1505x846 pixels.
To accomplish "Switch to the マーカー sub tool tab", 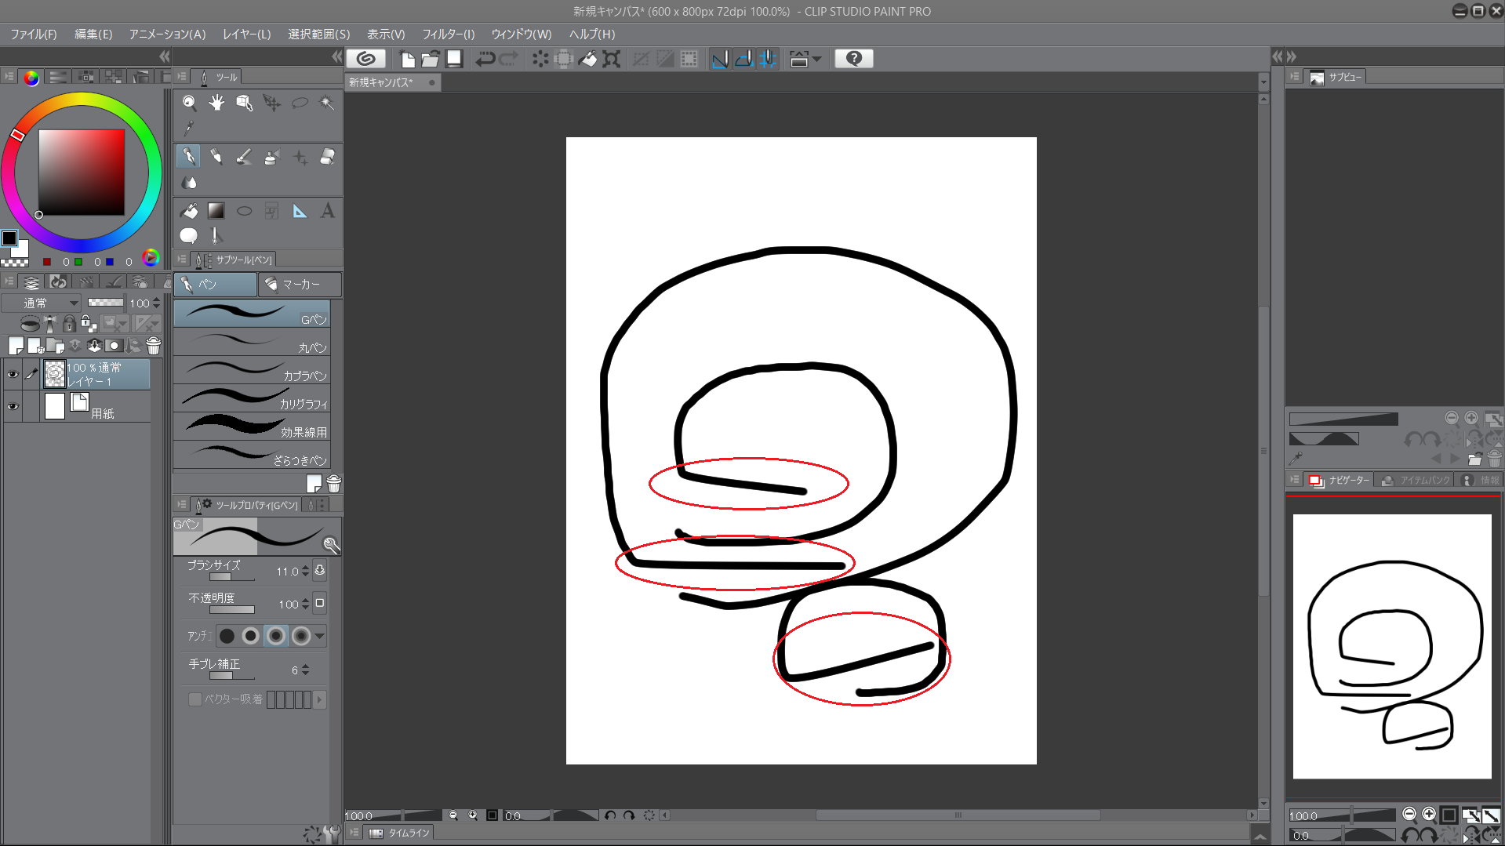I will click(x=300, y=284).
